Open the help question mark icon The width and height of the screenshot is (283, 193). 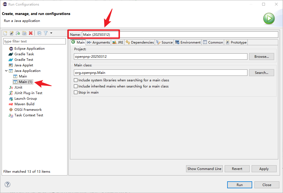click(7, 184)
